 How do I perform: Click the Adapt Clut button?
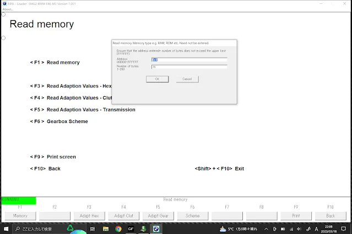pyautogui.click(x=124, y=216)
